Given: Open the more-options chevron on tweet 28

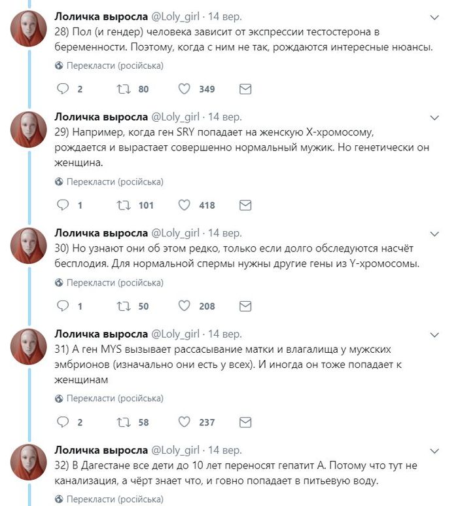Looking at the screenshot, I should click(x=434, y=16).
